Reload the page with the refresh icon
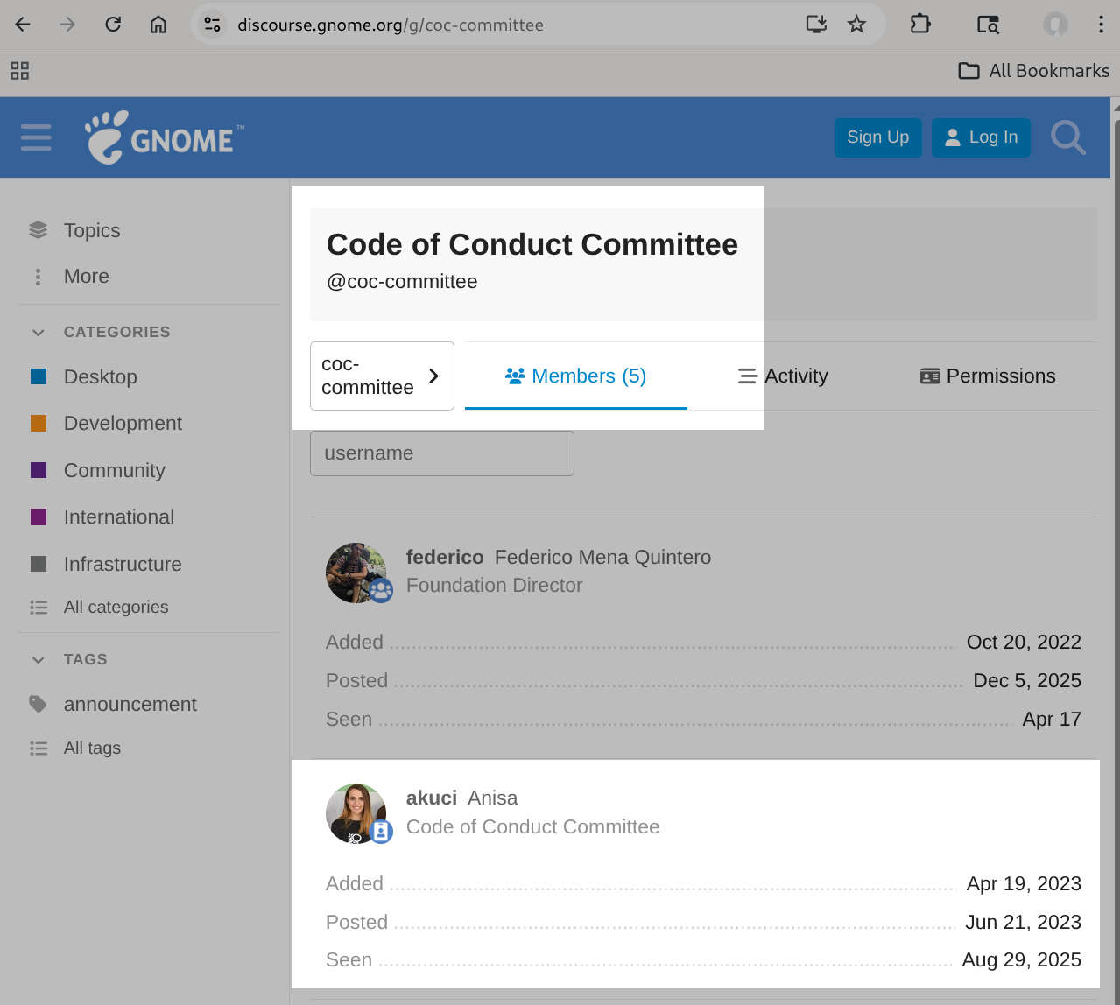1120x1005 pixels. tap(112, 24)
